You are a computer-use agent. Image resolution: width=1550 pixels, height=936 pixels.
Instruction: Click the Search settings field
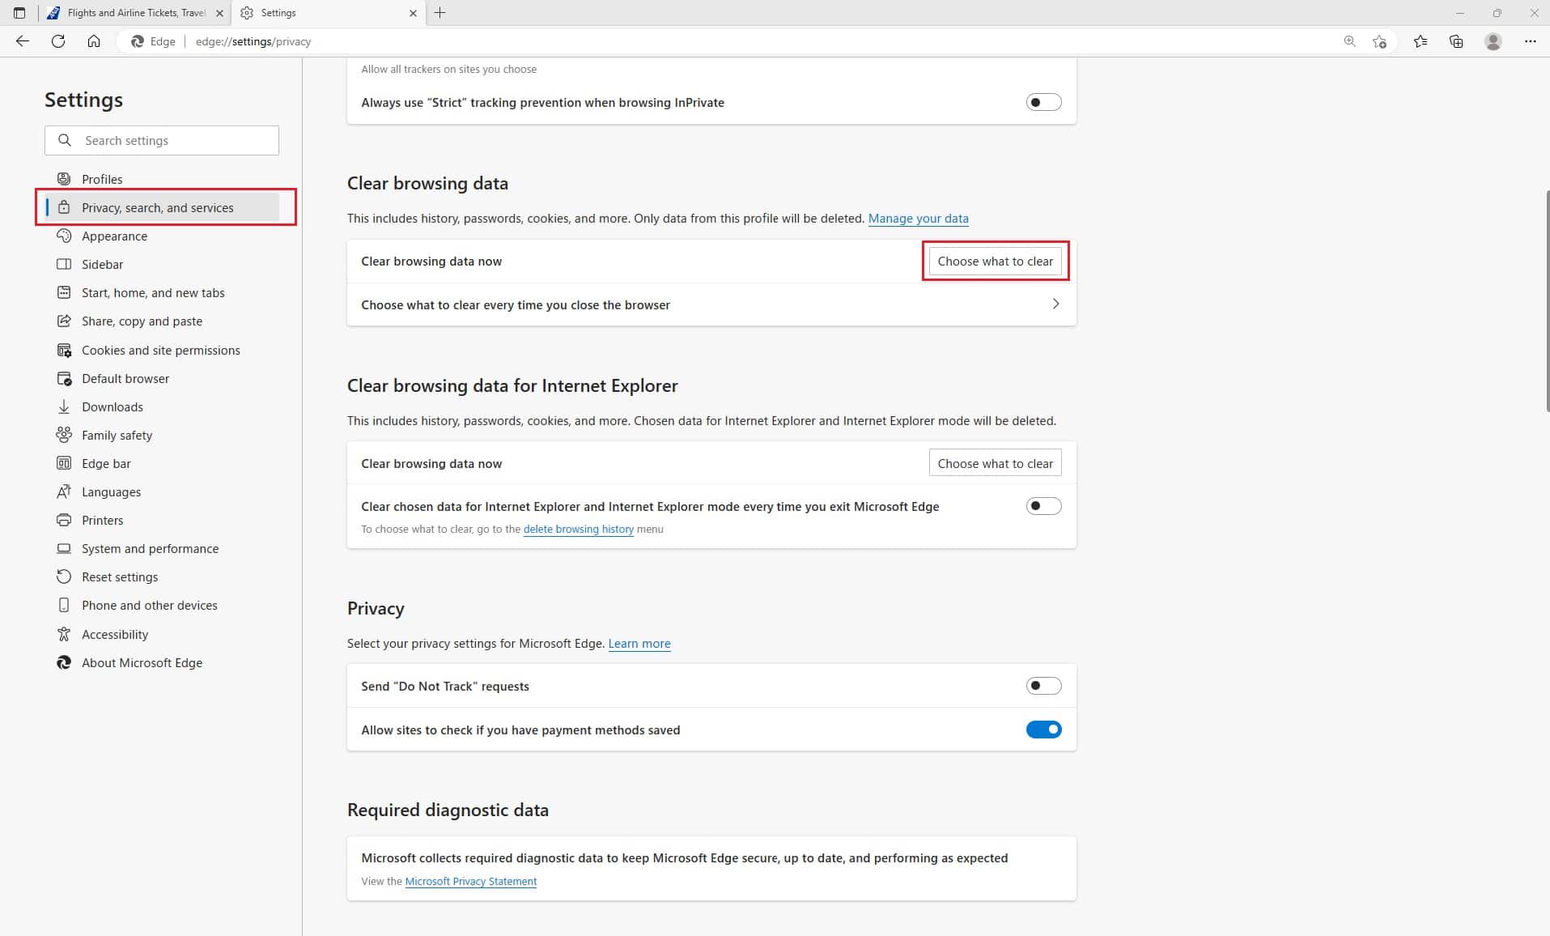(162, 140)
